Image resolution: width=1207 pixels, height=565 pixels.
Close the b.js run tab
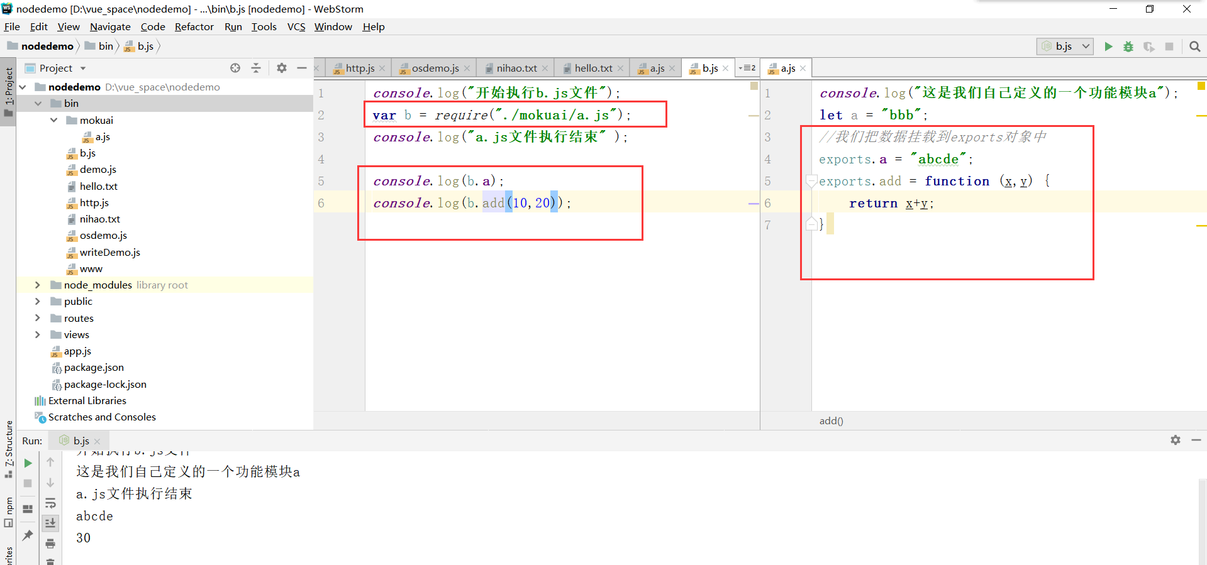pyautogui.click(x=97, y=442)
